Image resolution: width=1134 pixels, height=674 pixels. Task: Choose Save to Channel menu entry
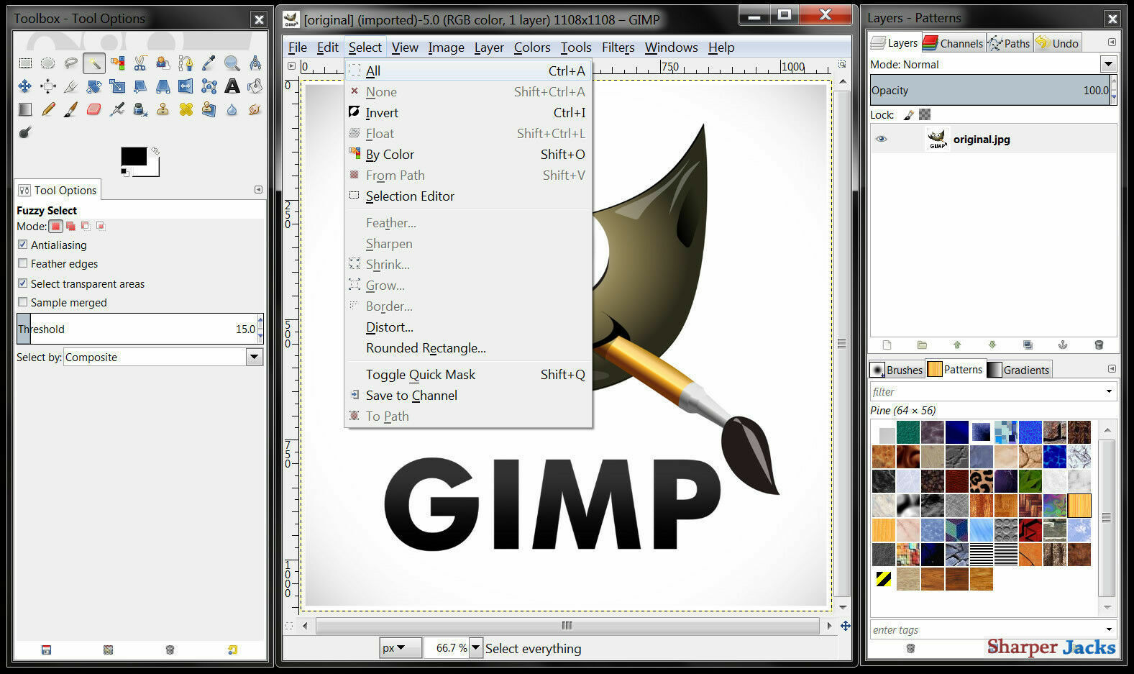468,395
